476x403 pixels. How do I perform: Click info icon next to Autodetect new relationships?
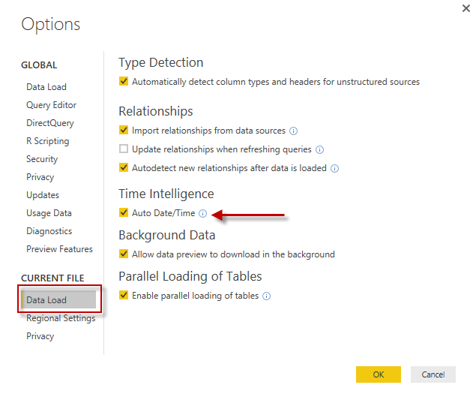(x=334, y=168)
